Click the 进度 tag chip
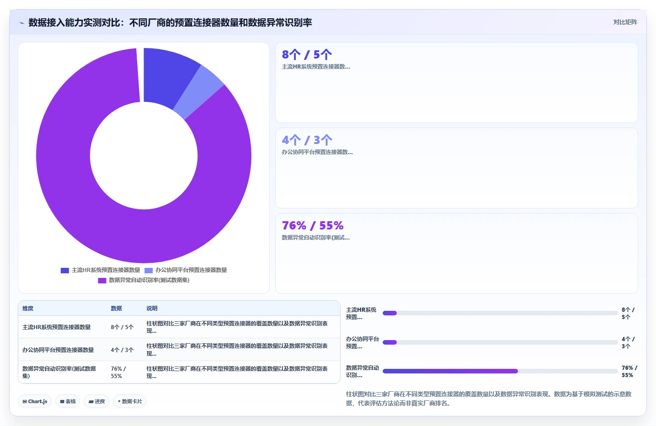The width and height of the screenshot is (656, 426). click(x=96, y=401)
